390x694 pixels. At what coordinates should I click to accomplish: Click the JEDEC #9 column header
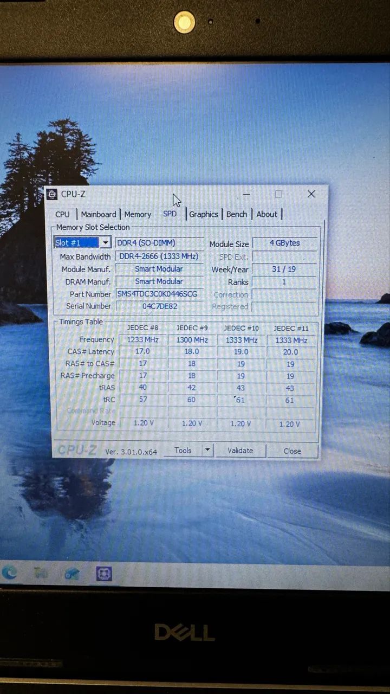[192, 328]
